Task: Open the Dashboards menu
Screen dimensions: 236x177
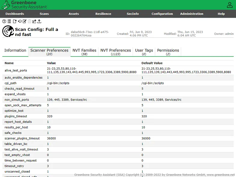Action: 15,14
